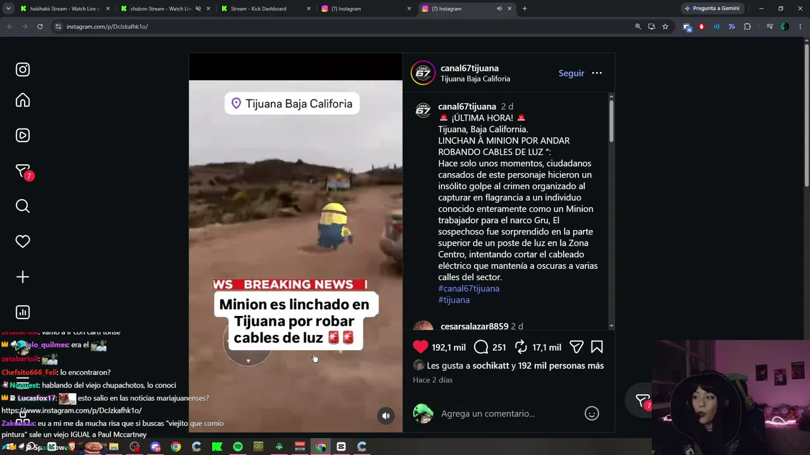Mute the active Instagram tab audio

tap(499, 9)
